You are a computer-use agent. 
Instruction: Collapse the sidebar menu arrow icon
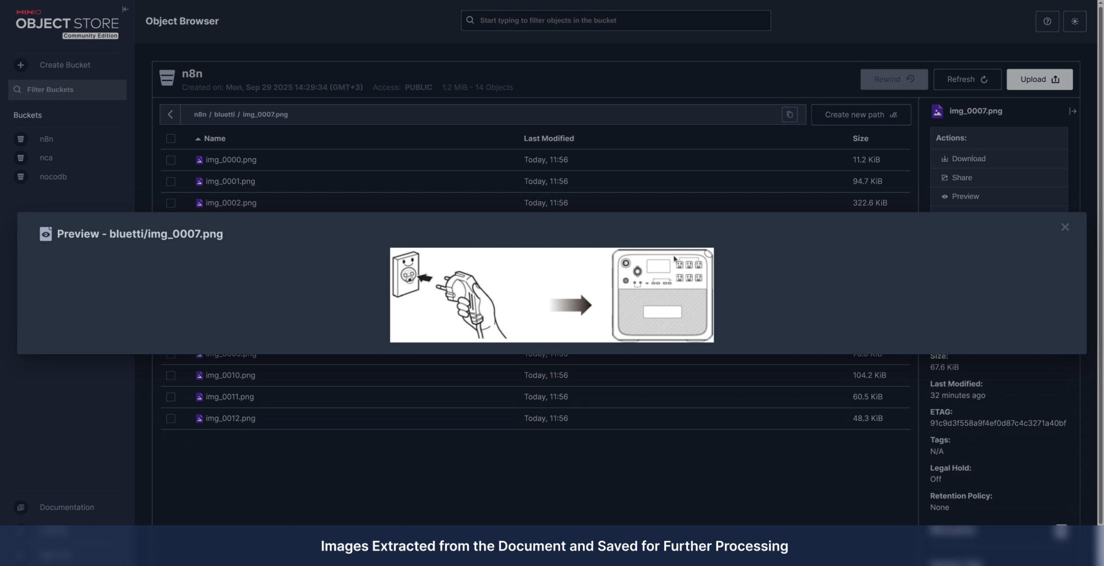click(x=125, y=9)
